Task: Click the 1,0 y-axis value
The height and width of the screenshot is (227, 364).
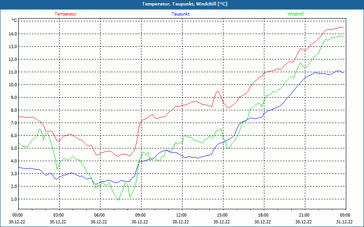Action: coord(14,199)
